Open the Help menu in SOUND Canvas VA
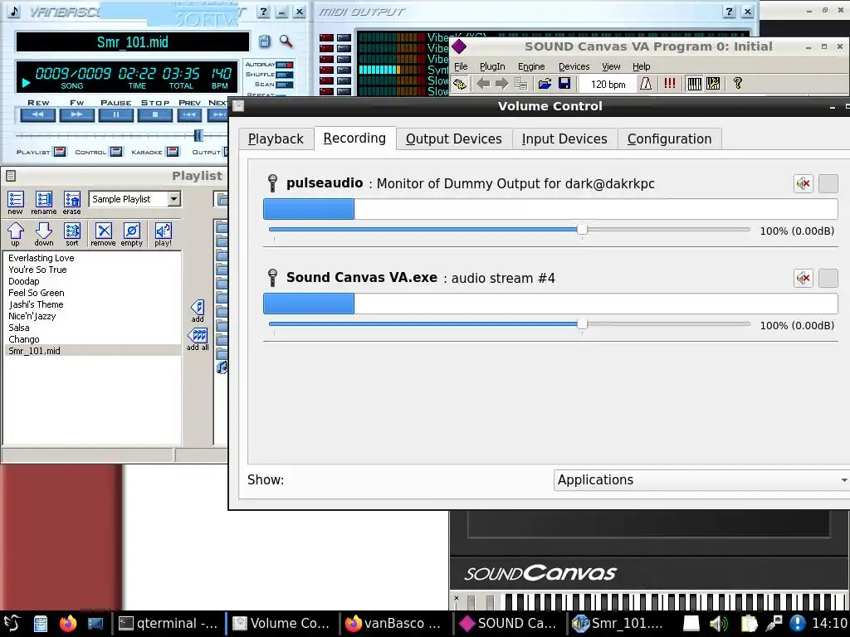Viewport: 850px width, 637px height. click(642, 66)
